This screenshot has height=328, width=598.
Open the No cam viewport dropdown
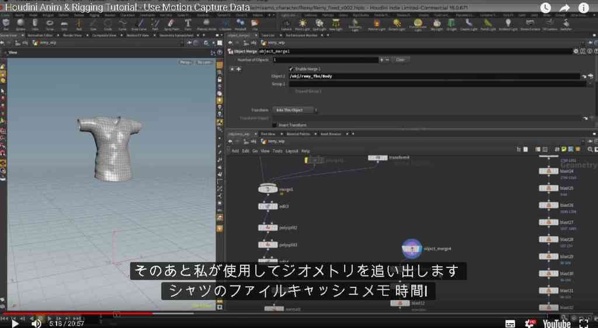click(x=204, y=62)
